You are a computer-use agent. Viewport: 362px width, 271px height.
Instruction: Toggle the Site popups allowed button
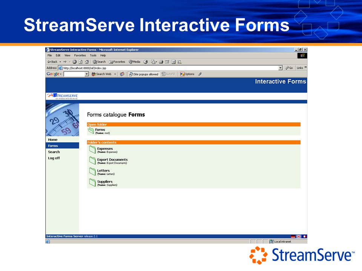(x=144, y=74)
